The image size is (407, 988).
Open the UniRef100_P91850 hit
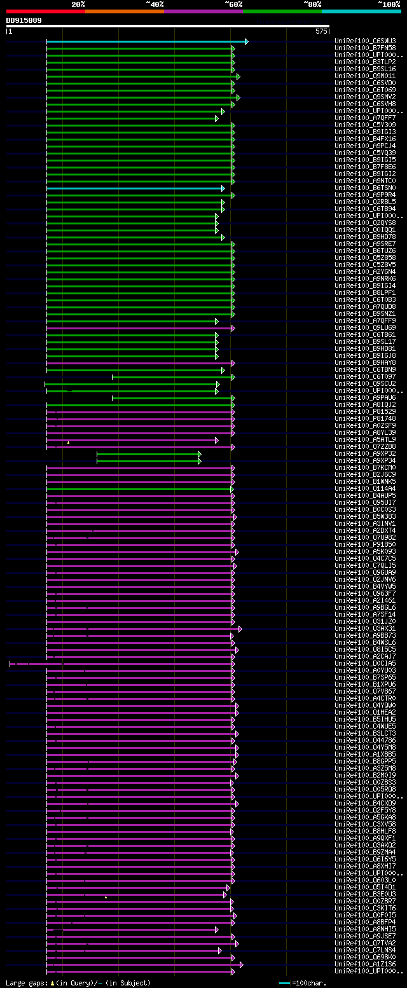365,544
